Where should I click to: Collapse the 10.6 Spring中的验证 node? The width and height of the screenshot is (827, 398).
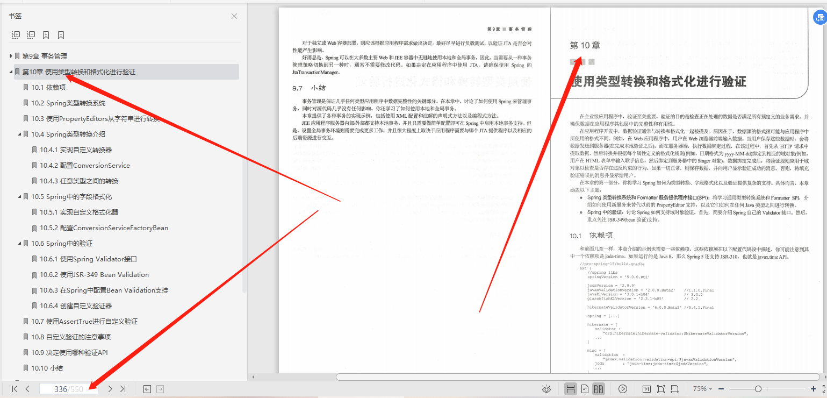pyautogui.click(x=19, y=243)
